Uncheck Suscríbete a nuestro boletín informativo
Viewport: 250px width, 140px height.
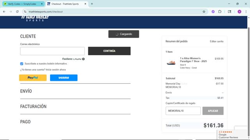coord(22,64)
